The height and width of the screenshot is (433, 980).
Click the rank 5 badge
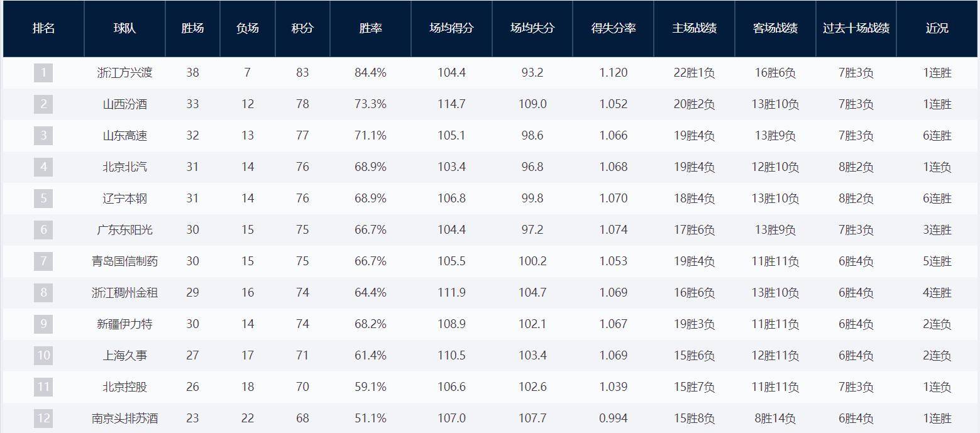(x=43, y=199)
